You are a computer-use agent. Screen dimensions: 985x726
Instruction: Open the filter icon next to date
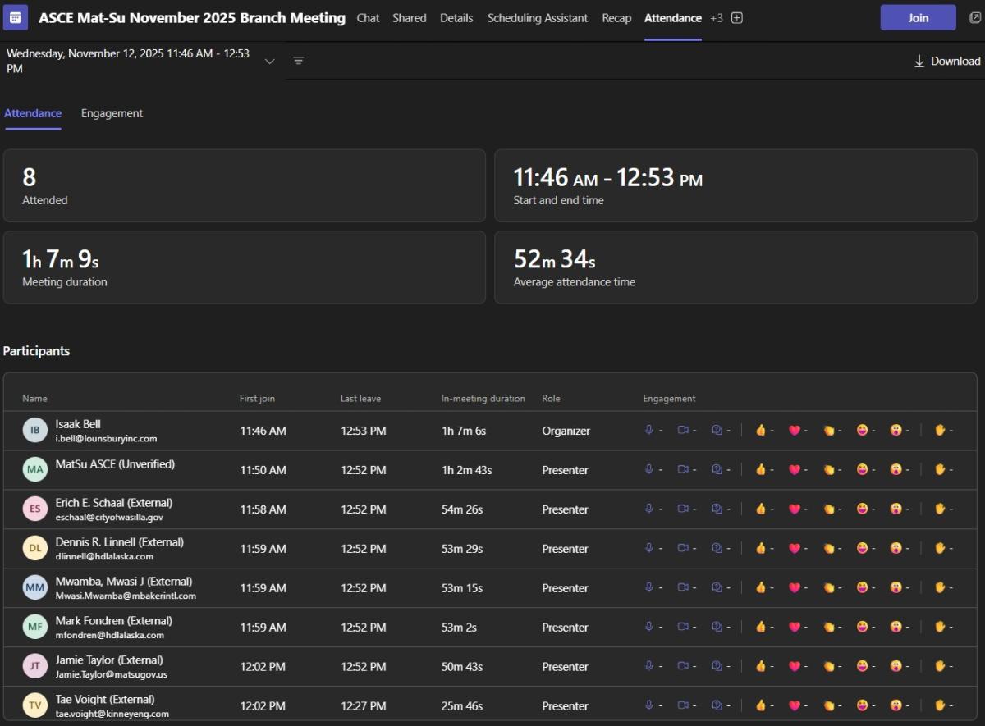pyautogui.click(x=299, y=61)
